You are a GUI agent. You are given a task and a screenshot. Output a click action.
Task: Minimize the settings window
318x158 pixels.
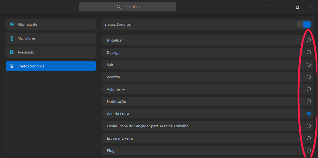coord(284,7)
